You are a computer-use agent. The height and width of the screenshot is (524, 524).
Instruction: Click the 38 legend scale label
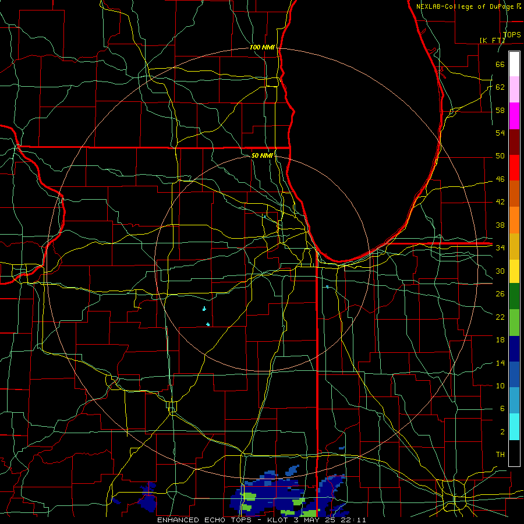tap(500, 225)
